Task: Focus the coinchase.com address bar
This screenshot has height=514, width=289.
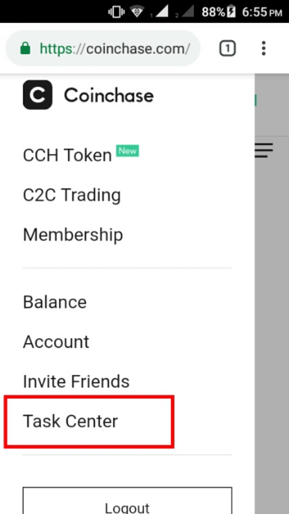Action: [x=115, y=48]
